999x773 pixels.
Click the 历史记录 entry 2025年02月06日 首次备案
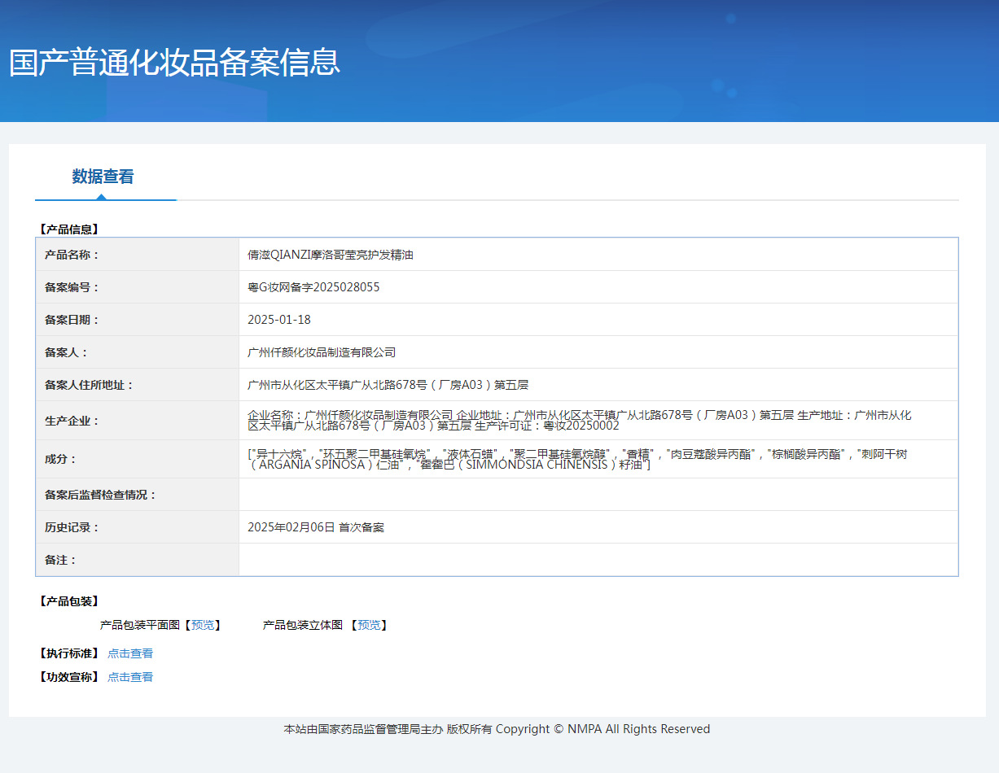[316, 527]
